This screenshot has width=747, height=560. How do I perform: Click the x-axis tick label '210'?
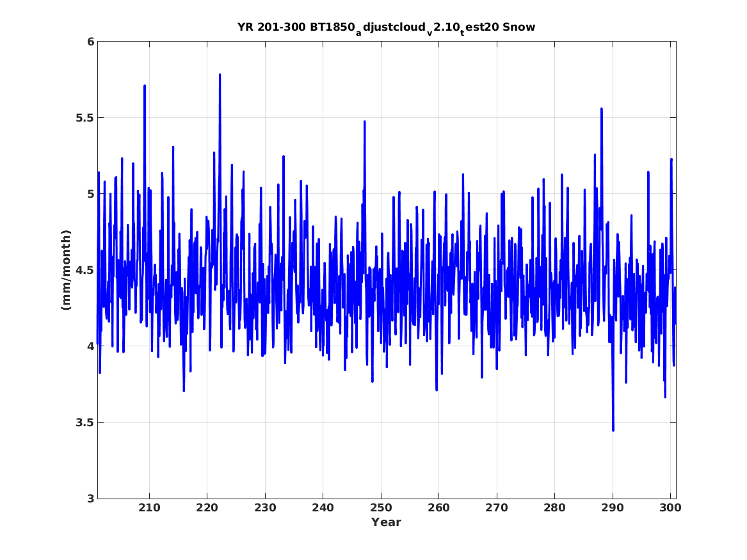click(150, 508)
